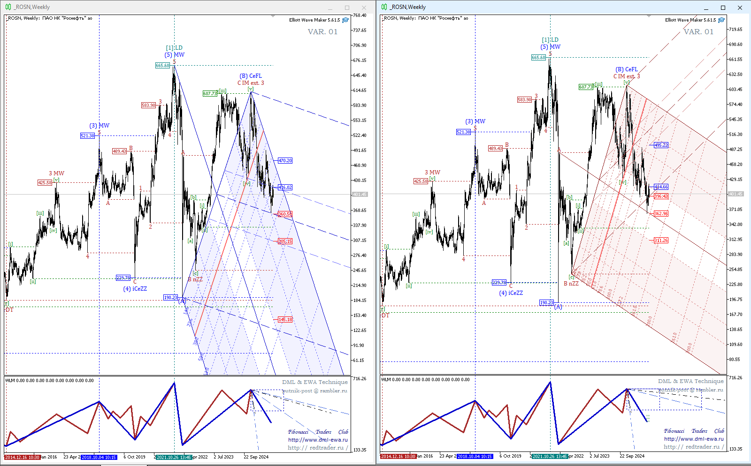This screenshot has height=466, width=751.
Task: Minimize the left ROSN Weekly chart window
Action: 330,8
